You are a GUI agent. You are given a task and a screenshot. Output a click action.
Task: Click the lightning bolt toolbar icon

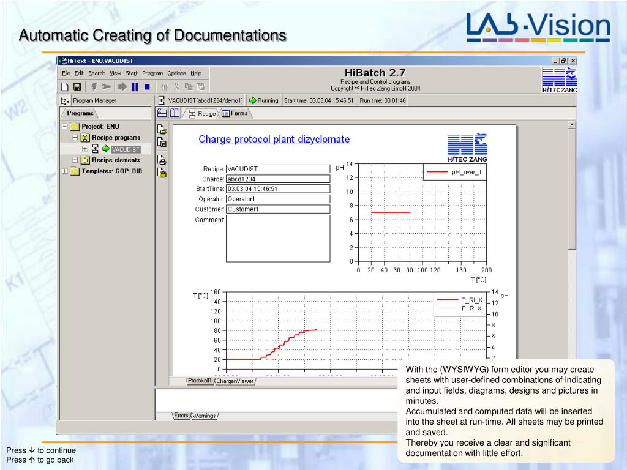(94, 87)
